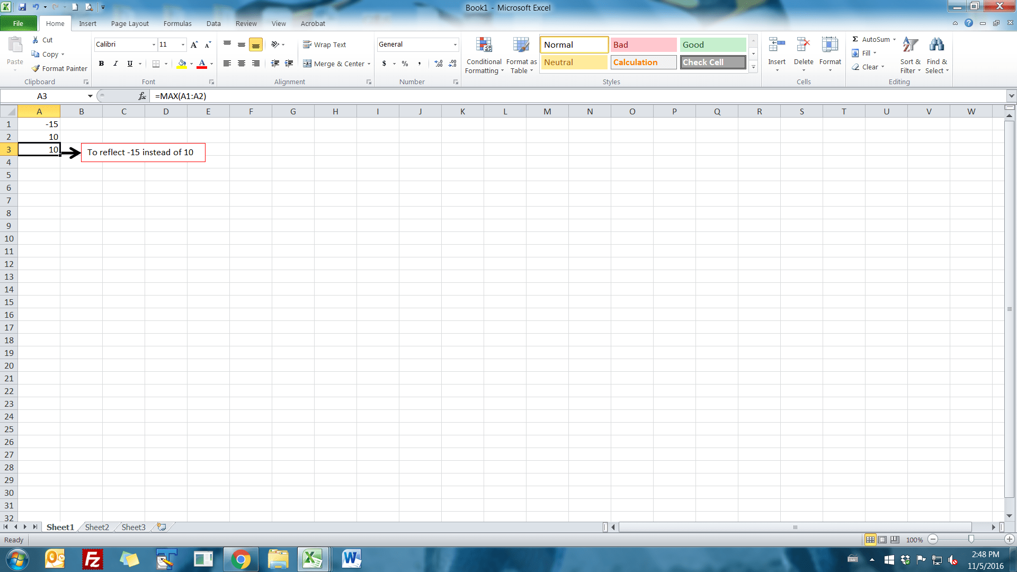The width and height of the screenshot is (1017, 572).
Task: Click the Percent Style button
Action: coord(405,64)
